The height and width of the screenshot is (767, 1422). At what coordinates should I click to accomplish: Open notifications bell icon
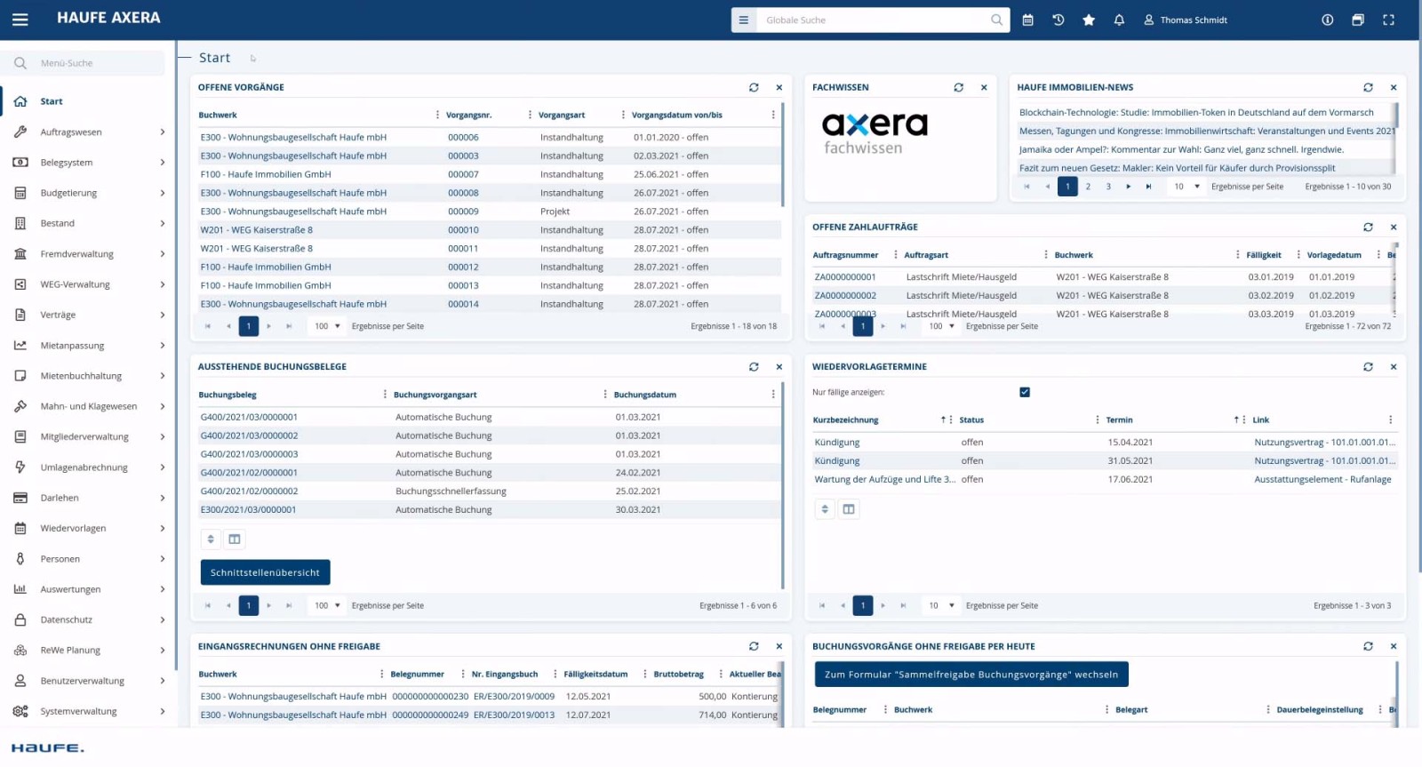pos(1119,20)
